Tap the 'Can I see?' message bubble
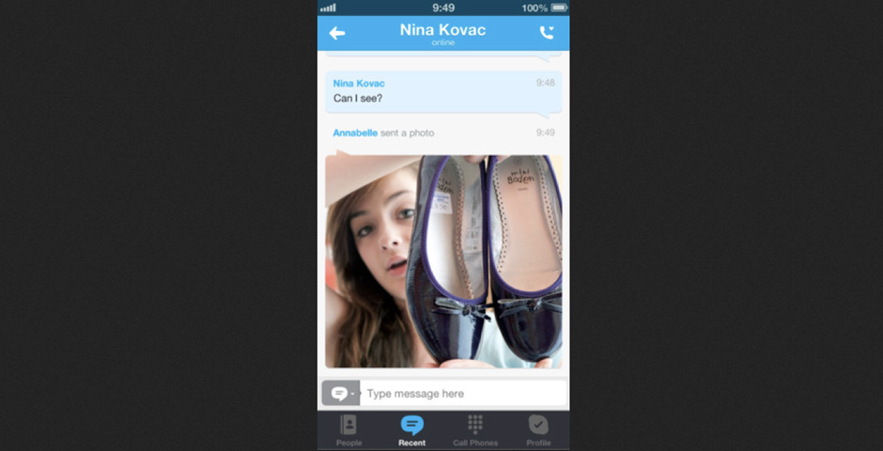883x451 pixels. 443,92
